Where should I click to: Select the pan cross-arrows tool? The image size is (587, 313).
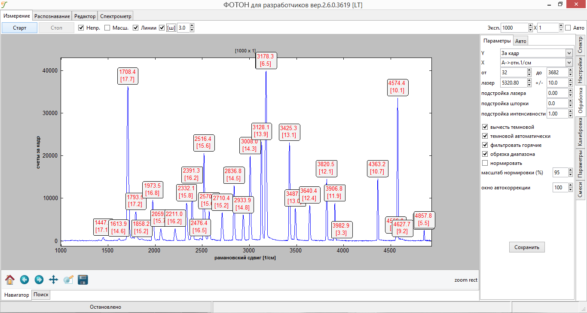click(x=54, y=280)
